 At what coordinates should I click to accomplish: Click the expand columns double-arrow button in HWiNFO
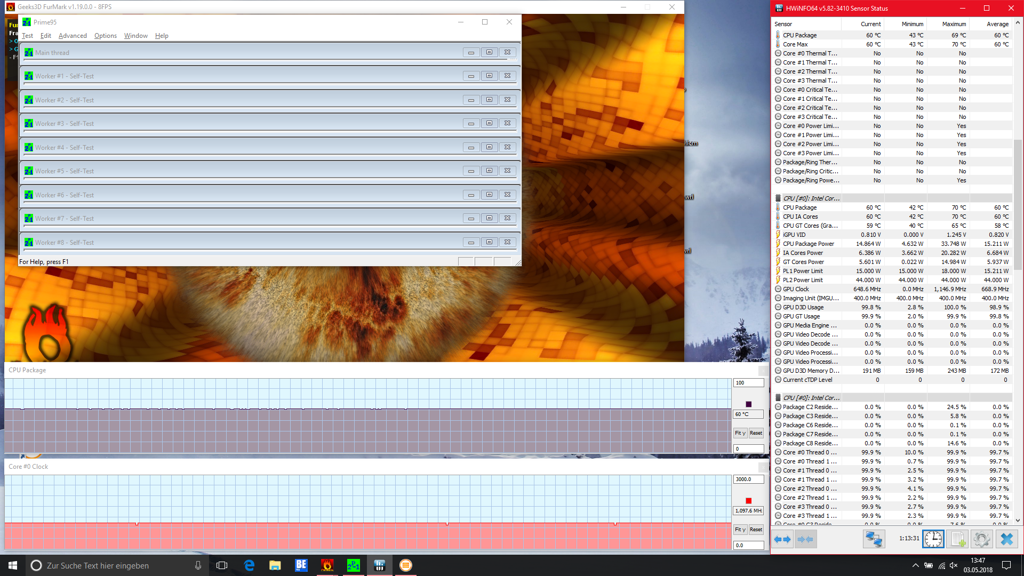point(782,539)
